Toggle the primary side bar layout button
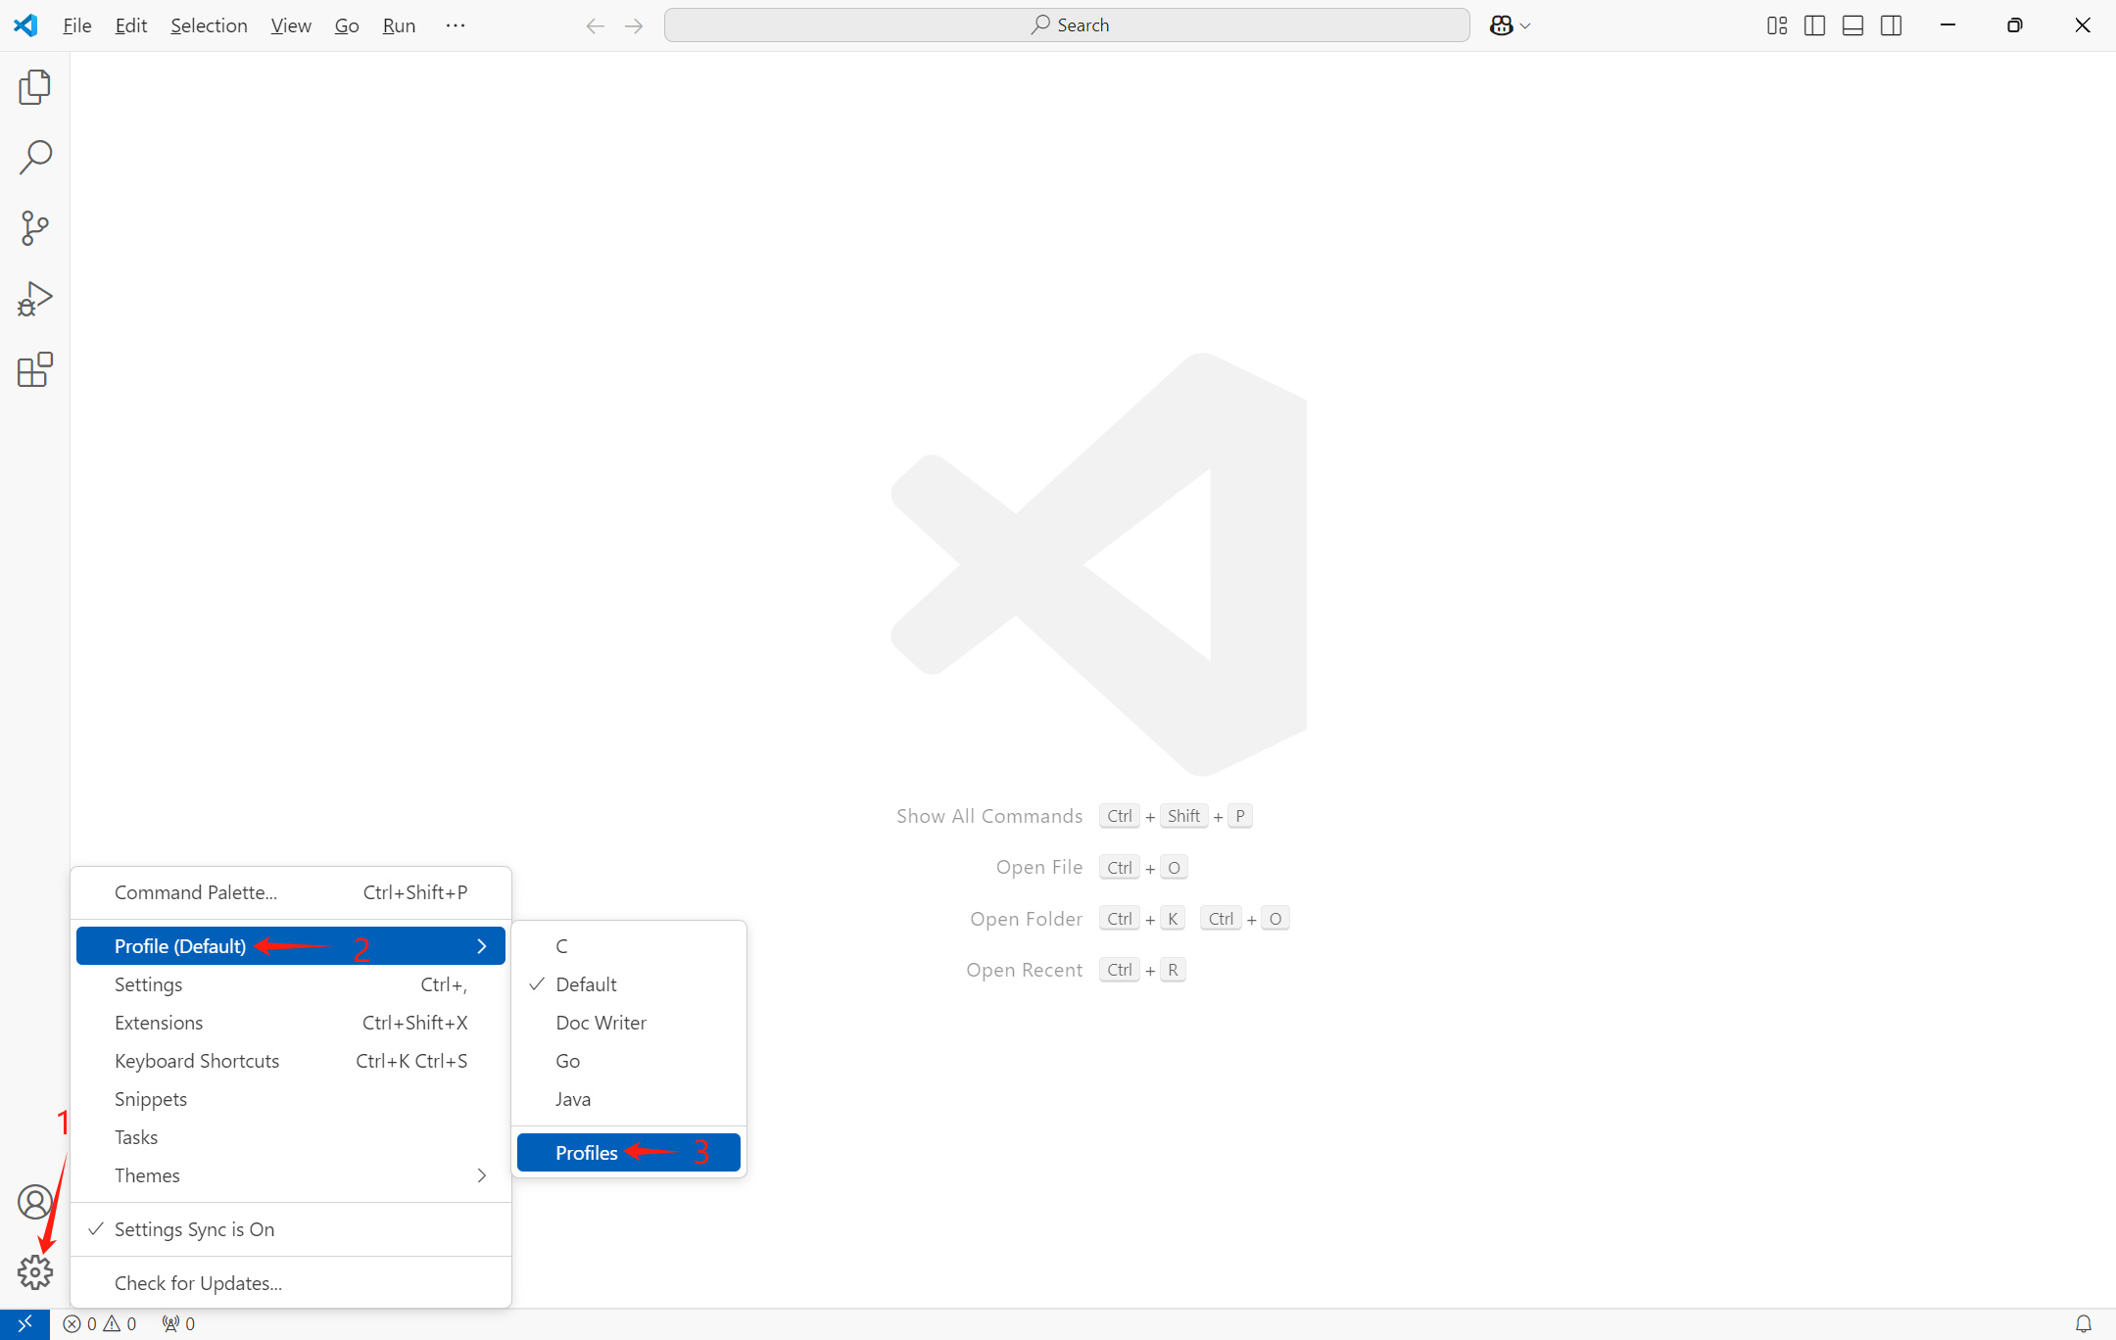Viewport: 2116px width, 1340px height. [1814, 25]
